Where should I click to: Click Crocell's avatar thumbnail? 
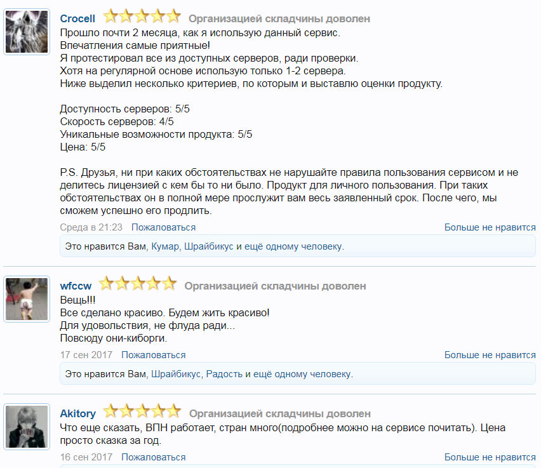[x=27, y=32]
